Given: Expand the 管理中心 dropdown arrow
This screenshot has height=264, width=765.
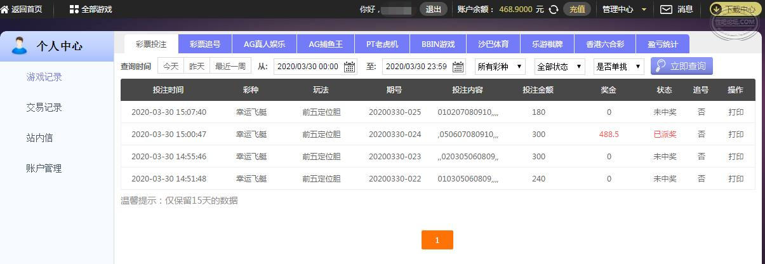Looking at the screenshot, I should pos(644,10).
